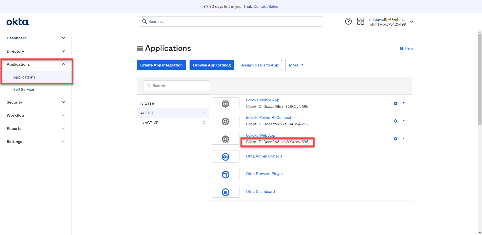Screen dimensions: 482x235
Task: Open the More dropdown button
Action: (296, 65)
